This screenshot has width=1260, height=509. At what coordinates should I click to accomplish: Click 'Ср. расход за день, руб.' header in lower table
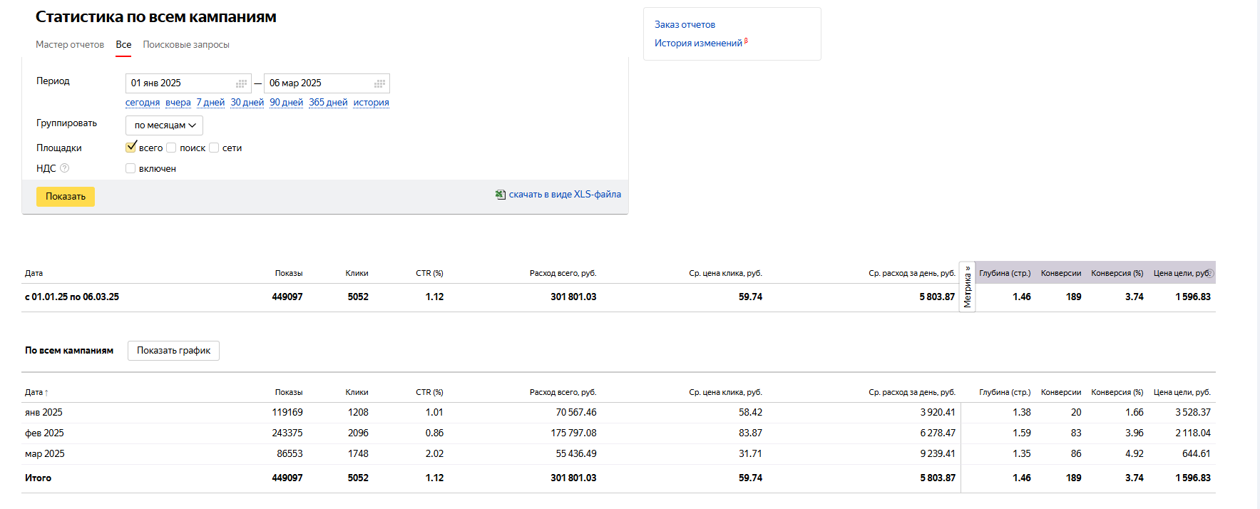[x=912, y=392]
